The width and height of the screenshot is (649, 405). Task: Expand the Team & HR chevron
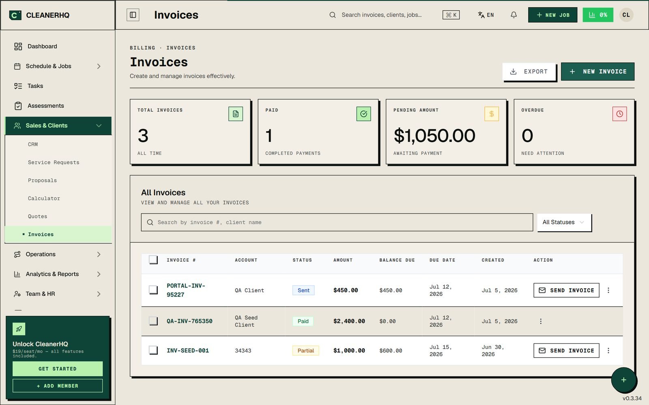[99, 294]
